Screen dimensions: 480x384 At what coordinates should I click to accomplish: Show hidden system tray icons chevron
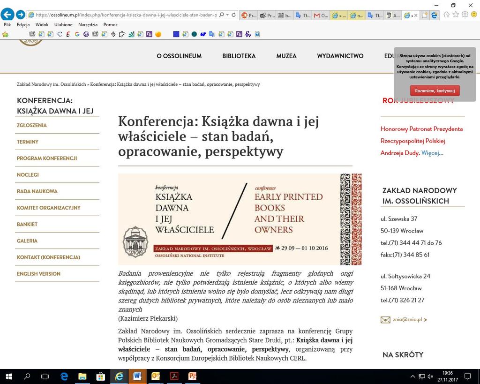coord(412,376)
